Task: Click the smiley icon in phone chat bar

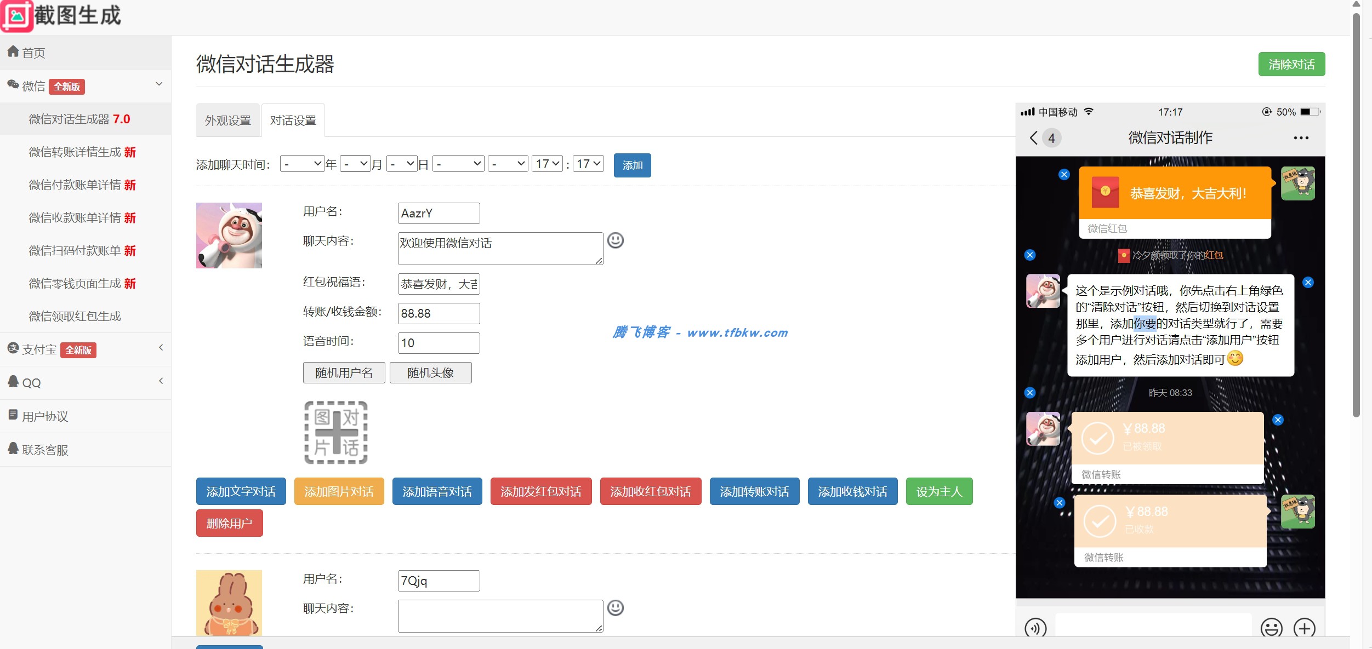Action: coord(1271,628)
